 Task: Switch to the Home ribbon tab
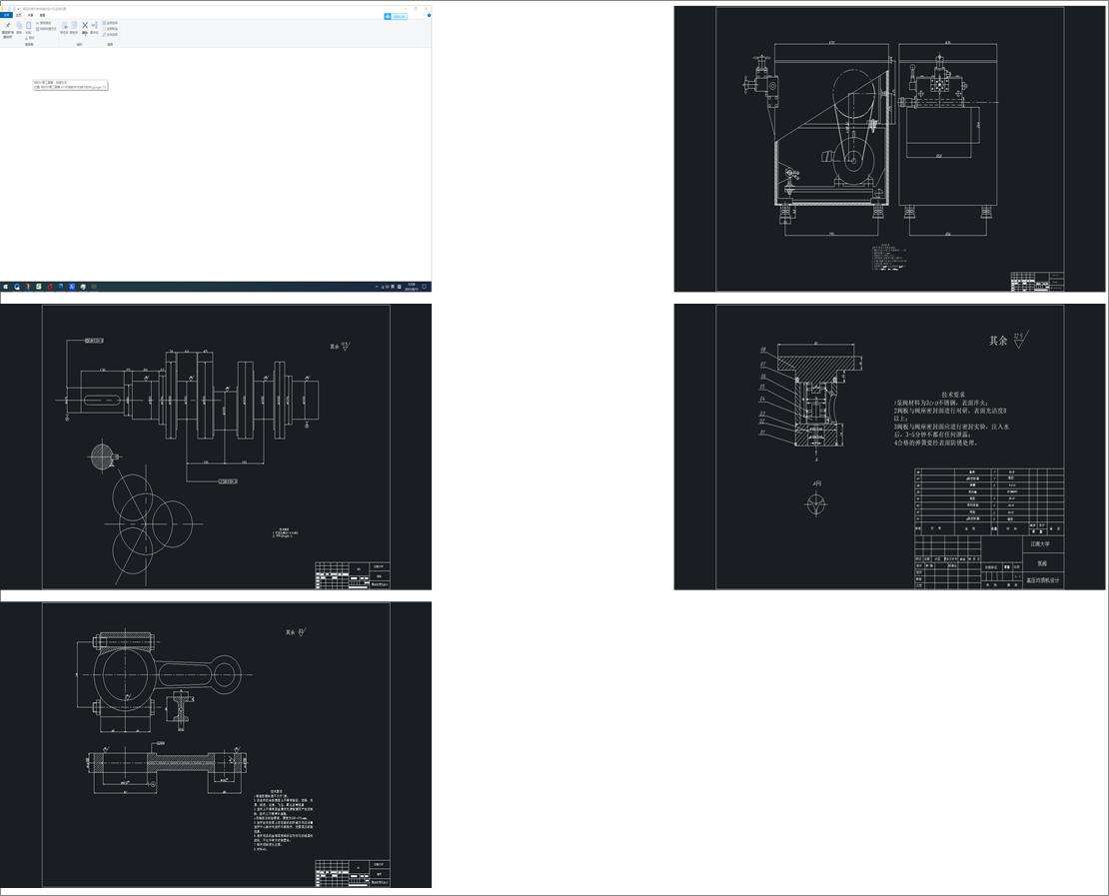(x=19, y=15)
